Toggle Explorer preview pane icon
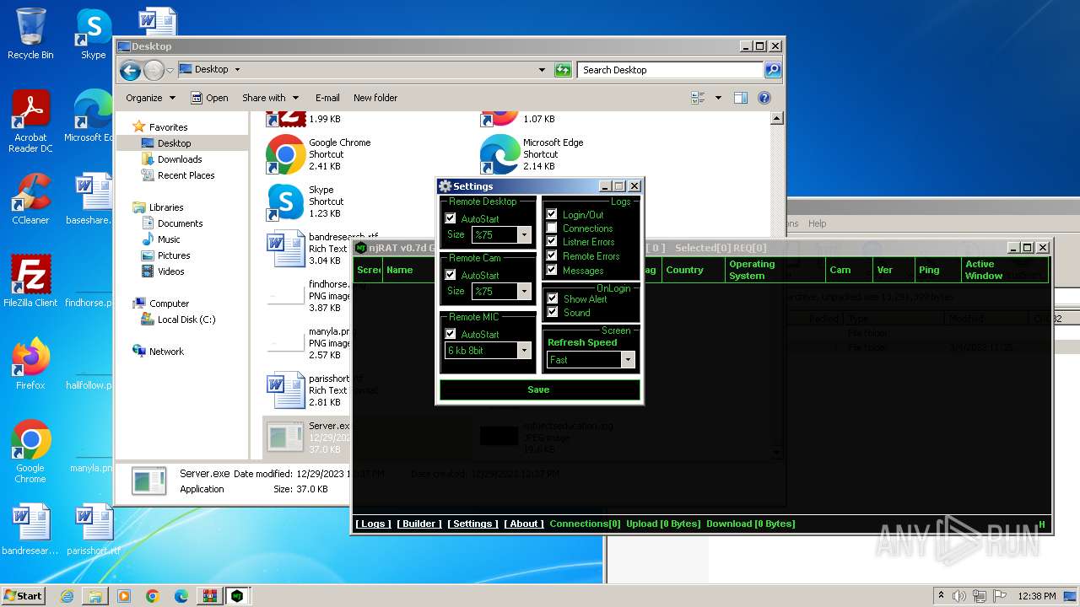Screen dimensions: 1080x607 pyautogui.click(x=741, y=98)
